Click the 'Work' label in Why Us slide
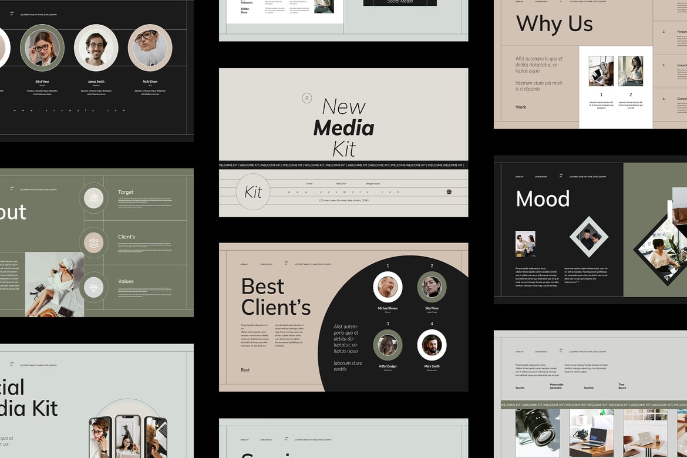The width and height of the screenshot is (687, 458). [x=521, y=107]
